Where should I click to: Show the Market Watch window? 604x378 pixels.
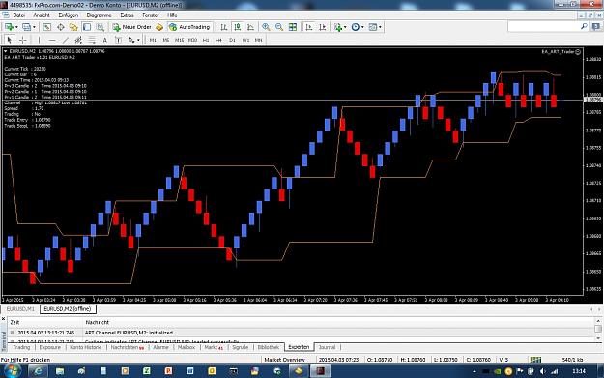point(47,27)
